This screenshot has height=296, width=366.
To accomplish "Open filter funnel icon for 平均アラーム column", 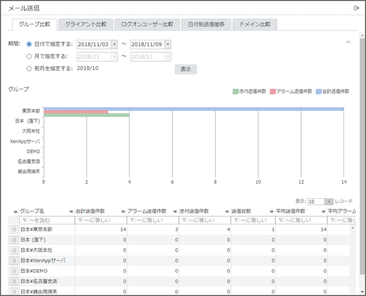I will (332, 220).
